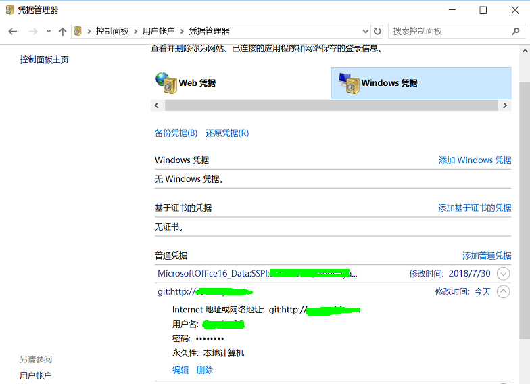Click the 凭据管理器 title bar icon
Viewport: 530px width, 384px height.
click(9, 10)
